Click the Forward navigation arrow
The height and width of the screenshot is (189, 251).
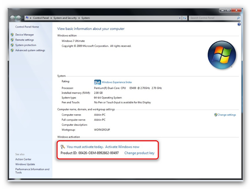pos(18,18)
